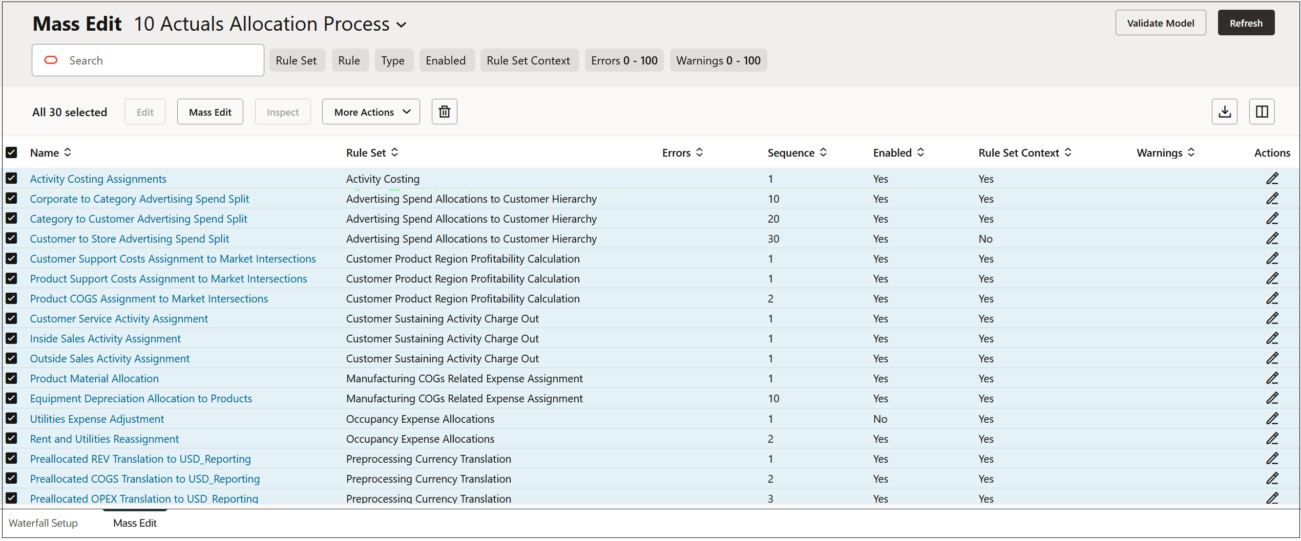Sort by Name column arrows
The width and height of the screenshot is (1301, 541).
[x=68, y=153]
